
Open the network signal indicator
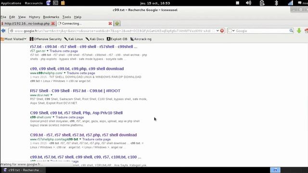[x=290, y=3]
